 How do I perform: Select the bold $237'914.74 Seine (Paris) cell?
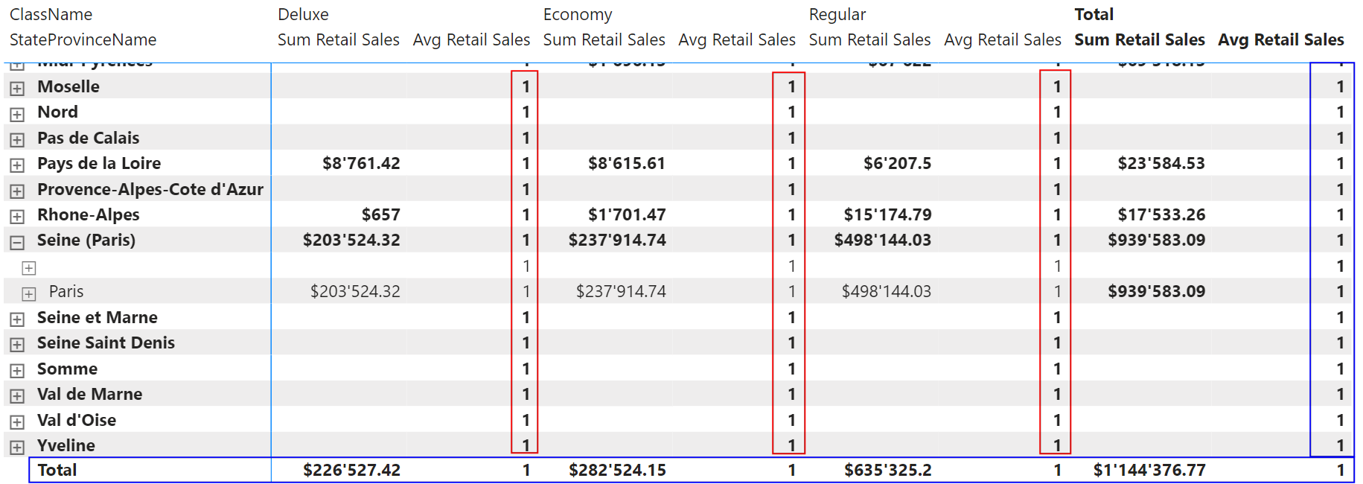coord(617,240)
